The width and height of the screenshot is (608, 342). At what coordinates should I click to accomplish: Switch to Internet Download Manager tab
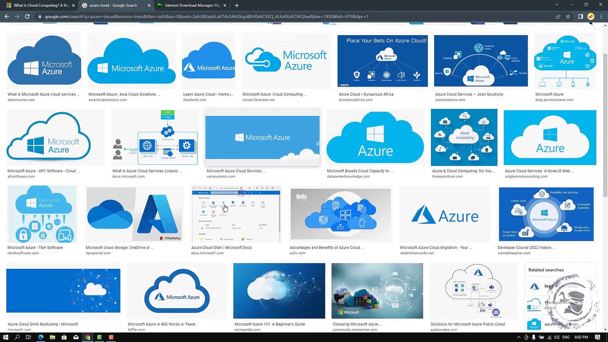[x=192, y=5]
